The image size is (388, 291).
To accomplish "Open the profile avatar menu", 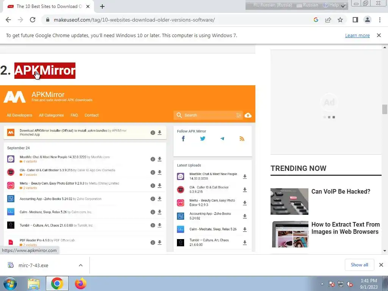I will (368, 20).
